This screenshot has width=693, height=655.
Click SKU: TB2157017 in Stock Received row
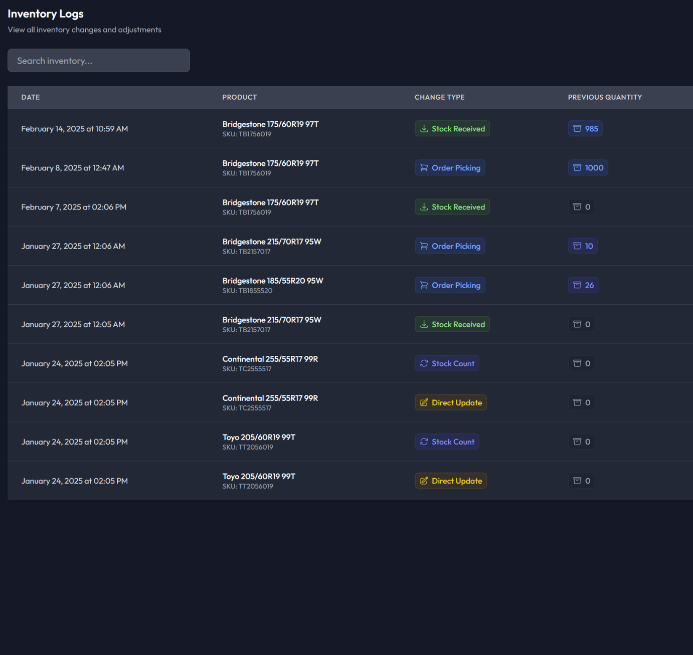point(247,330)
